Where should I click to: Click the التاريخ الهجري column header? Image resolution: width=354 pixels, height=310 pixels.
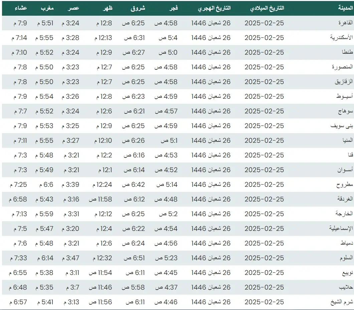click(214, 8)
